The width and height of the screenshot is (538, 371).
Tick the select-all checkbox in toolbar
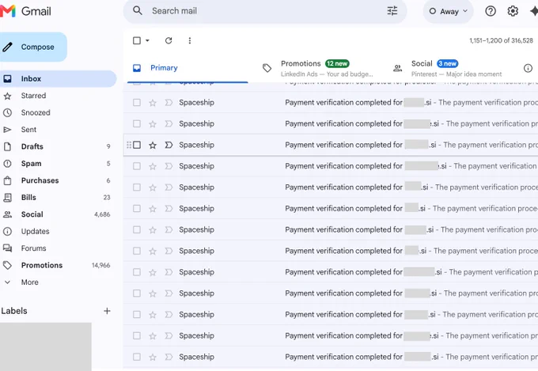point(137,40)
